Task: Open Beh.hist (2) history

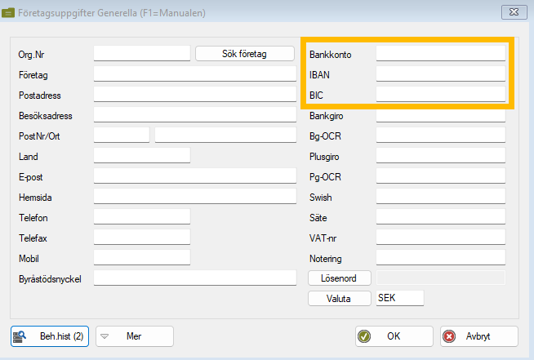Action: (x=50, y=336)
